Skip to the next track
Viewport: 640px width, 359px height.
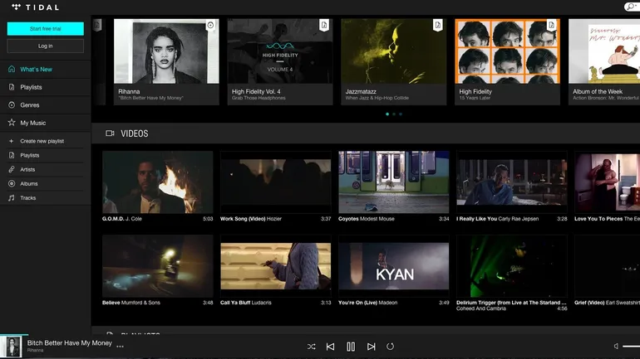tap(372, 346)
